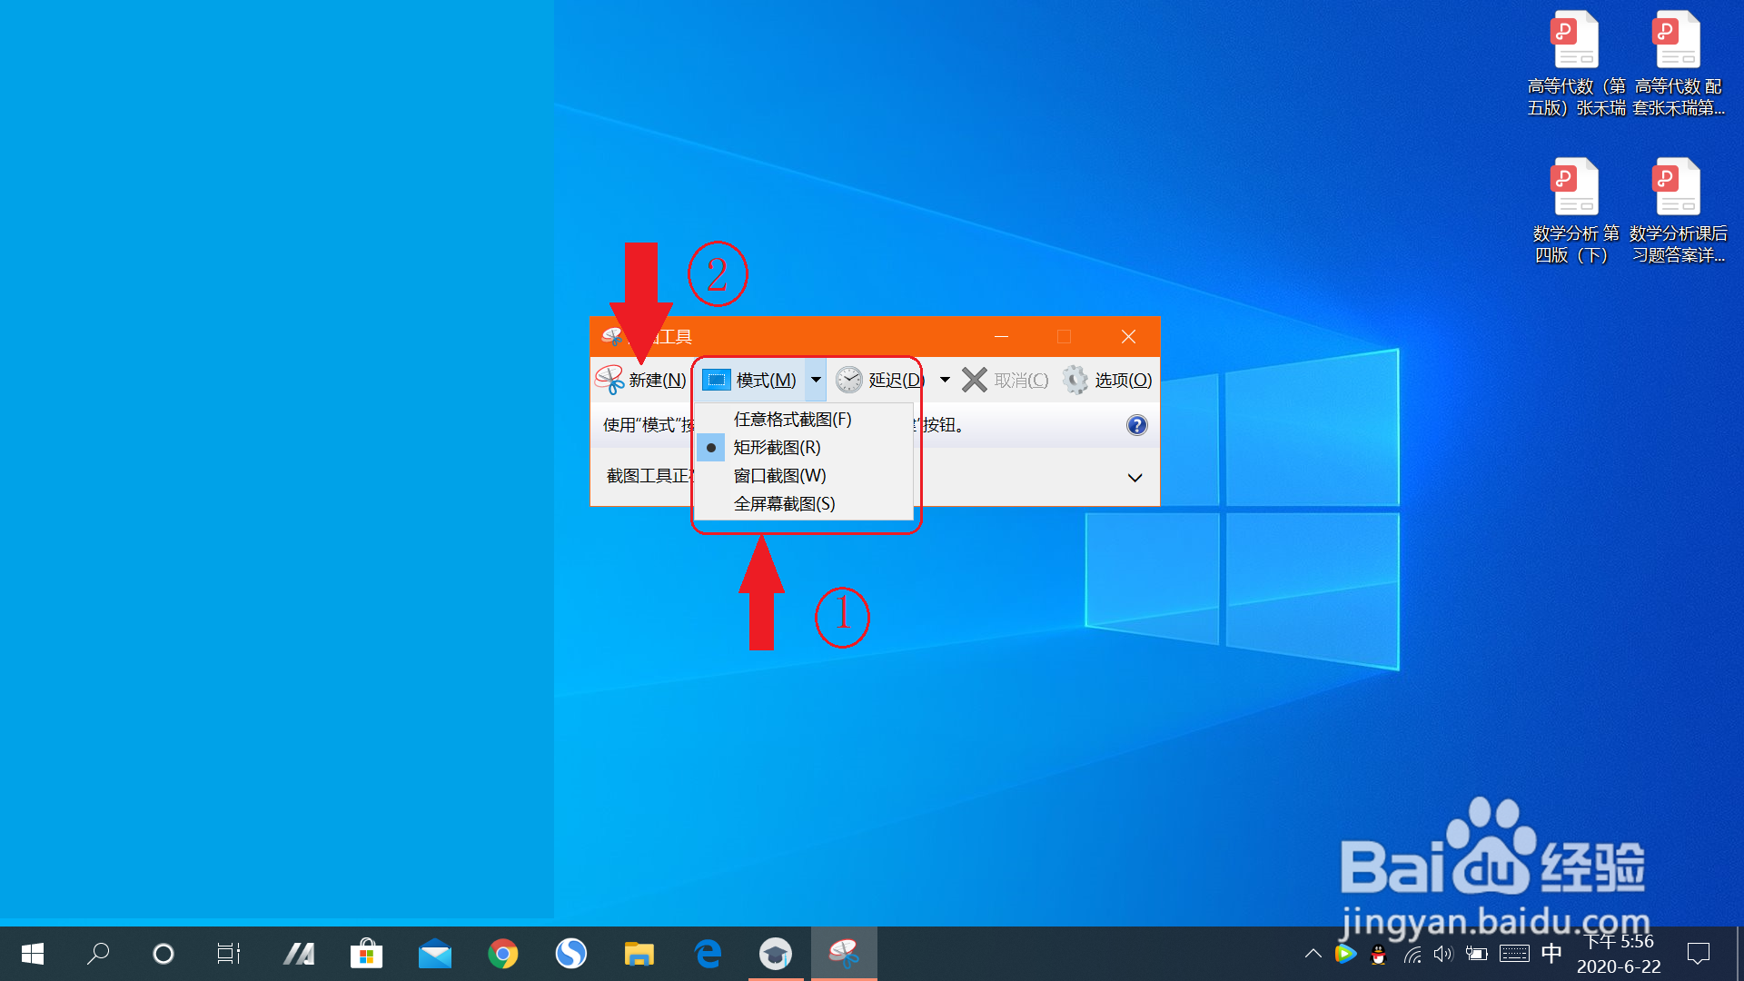The width and height of the screenshot is (1744, 981).
Task: Open Google Chrome from the taskbar
Action: pos(502,954)
